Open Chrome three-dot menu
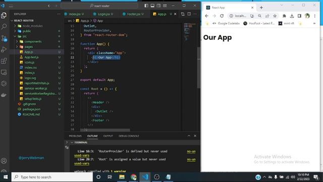This screenshot has width=323, height=182. coord(315,16)
